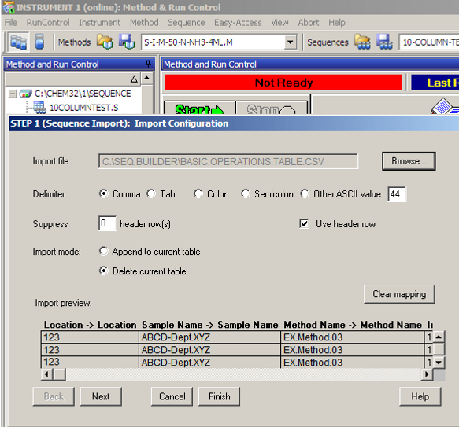
Task: Click the import preview scroll right arrow
Action: click(427, 374)
